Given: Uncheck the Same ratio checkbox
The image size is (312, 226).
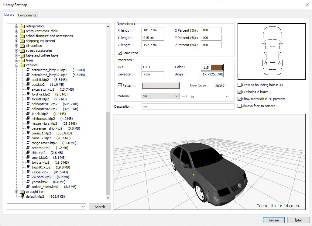Looking at the screenshot, I should click(x=120, y=53).
